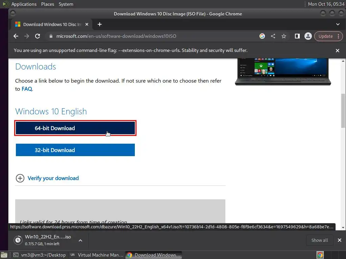Click Show all downloads
346x259 pixels.
pyautogui.click(x=320, y=240)
